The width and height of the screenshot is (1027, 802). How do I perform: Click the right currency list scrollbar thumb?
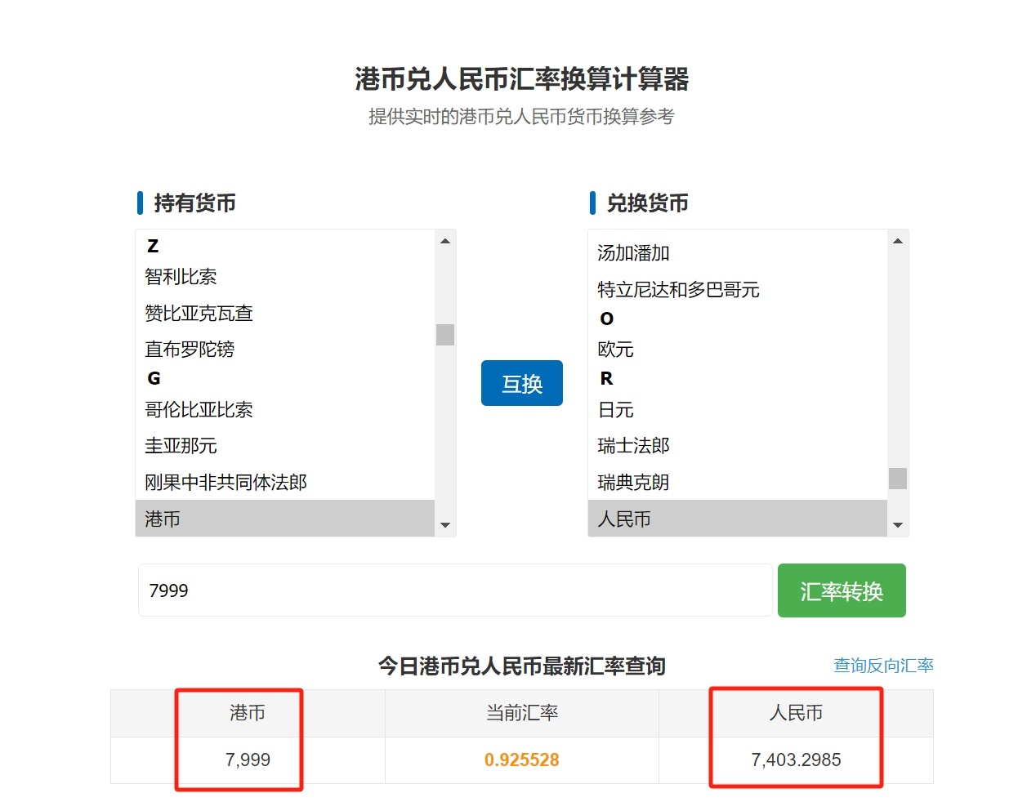[x=898, y=478]
